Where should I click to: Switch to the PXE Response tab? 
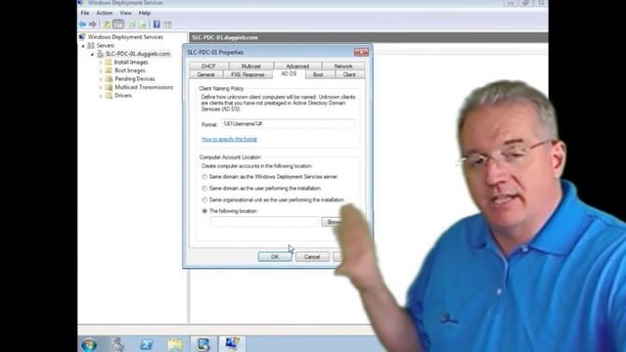(x=247, y=74)
